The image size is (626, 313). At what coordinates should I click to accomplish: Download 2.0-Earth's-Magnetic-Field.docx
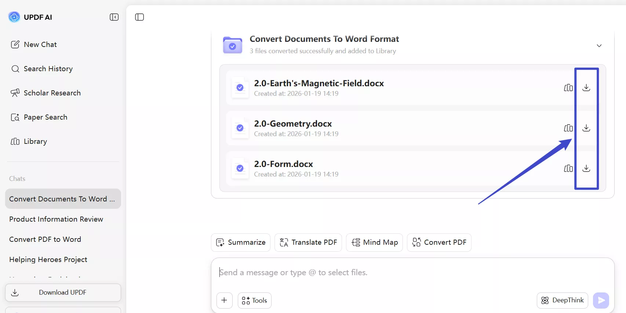pyautogui.click(x=586, y=88)
